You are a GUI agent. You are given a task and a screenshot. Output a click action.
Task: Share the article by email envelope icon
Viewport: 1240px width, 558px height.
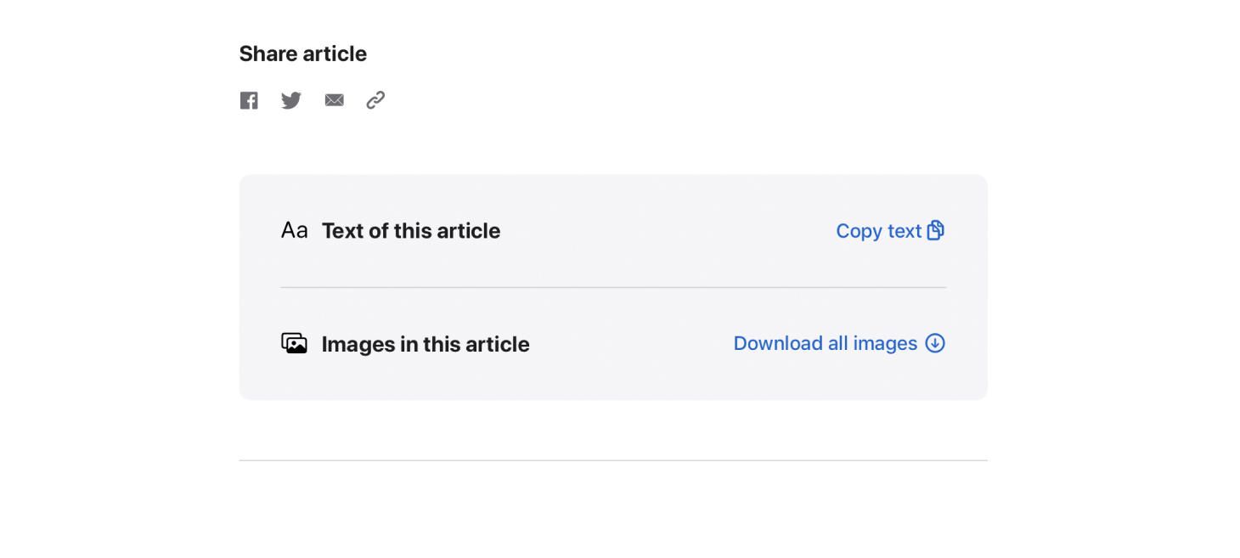pyautogui.click(x=334, y=100)
